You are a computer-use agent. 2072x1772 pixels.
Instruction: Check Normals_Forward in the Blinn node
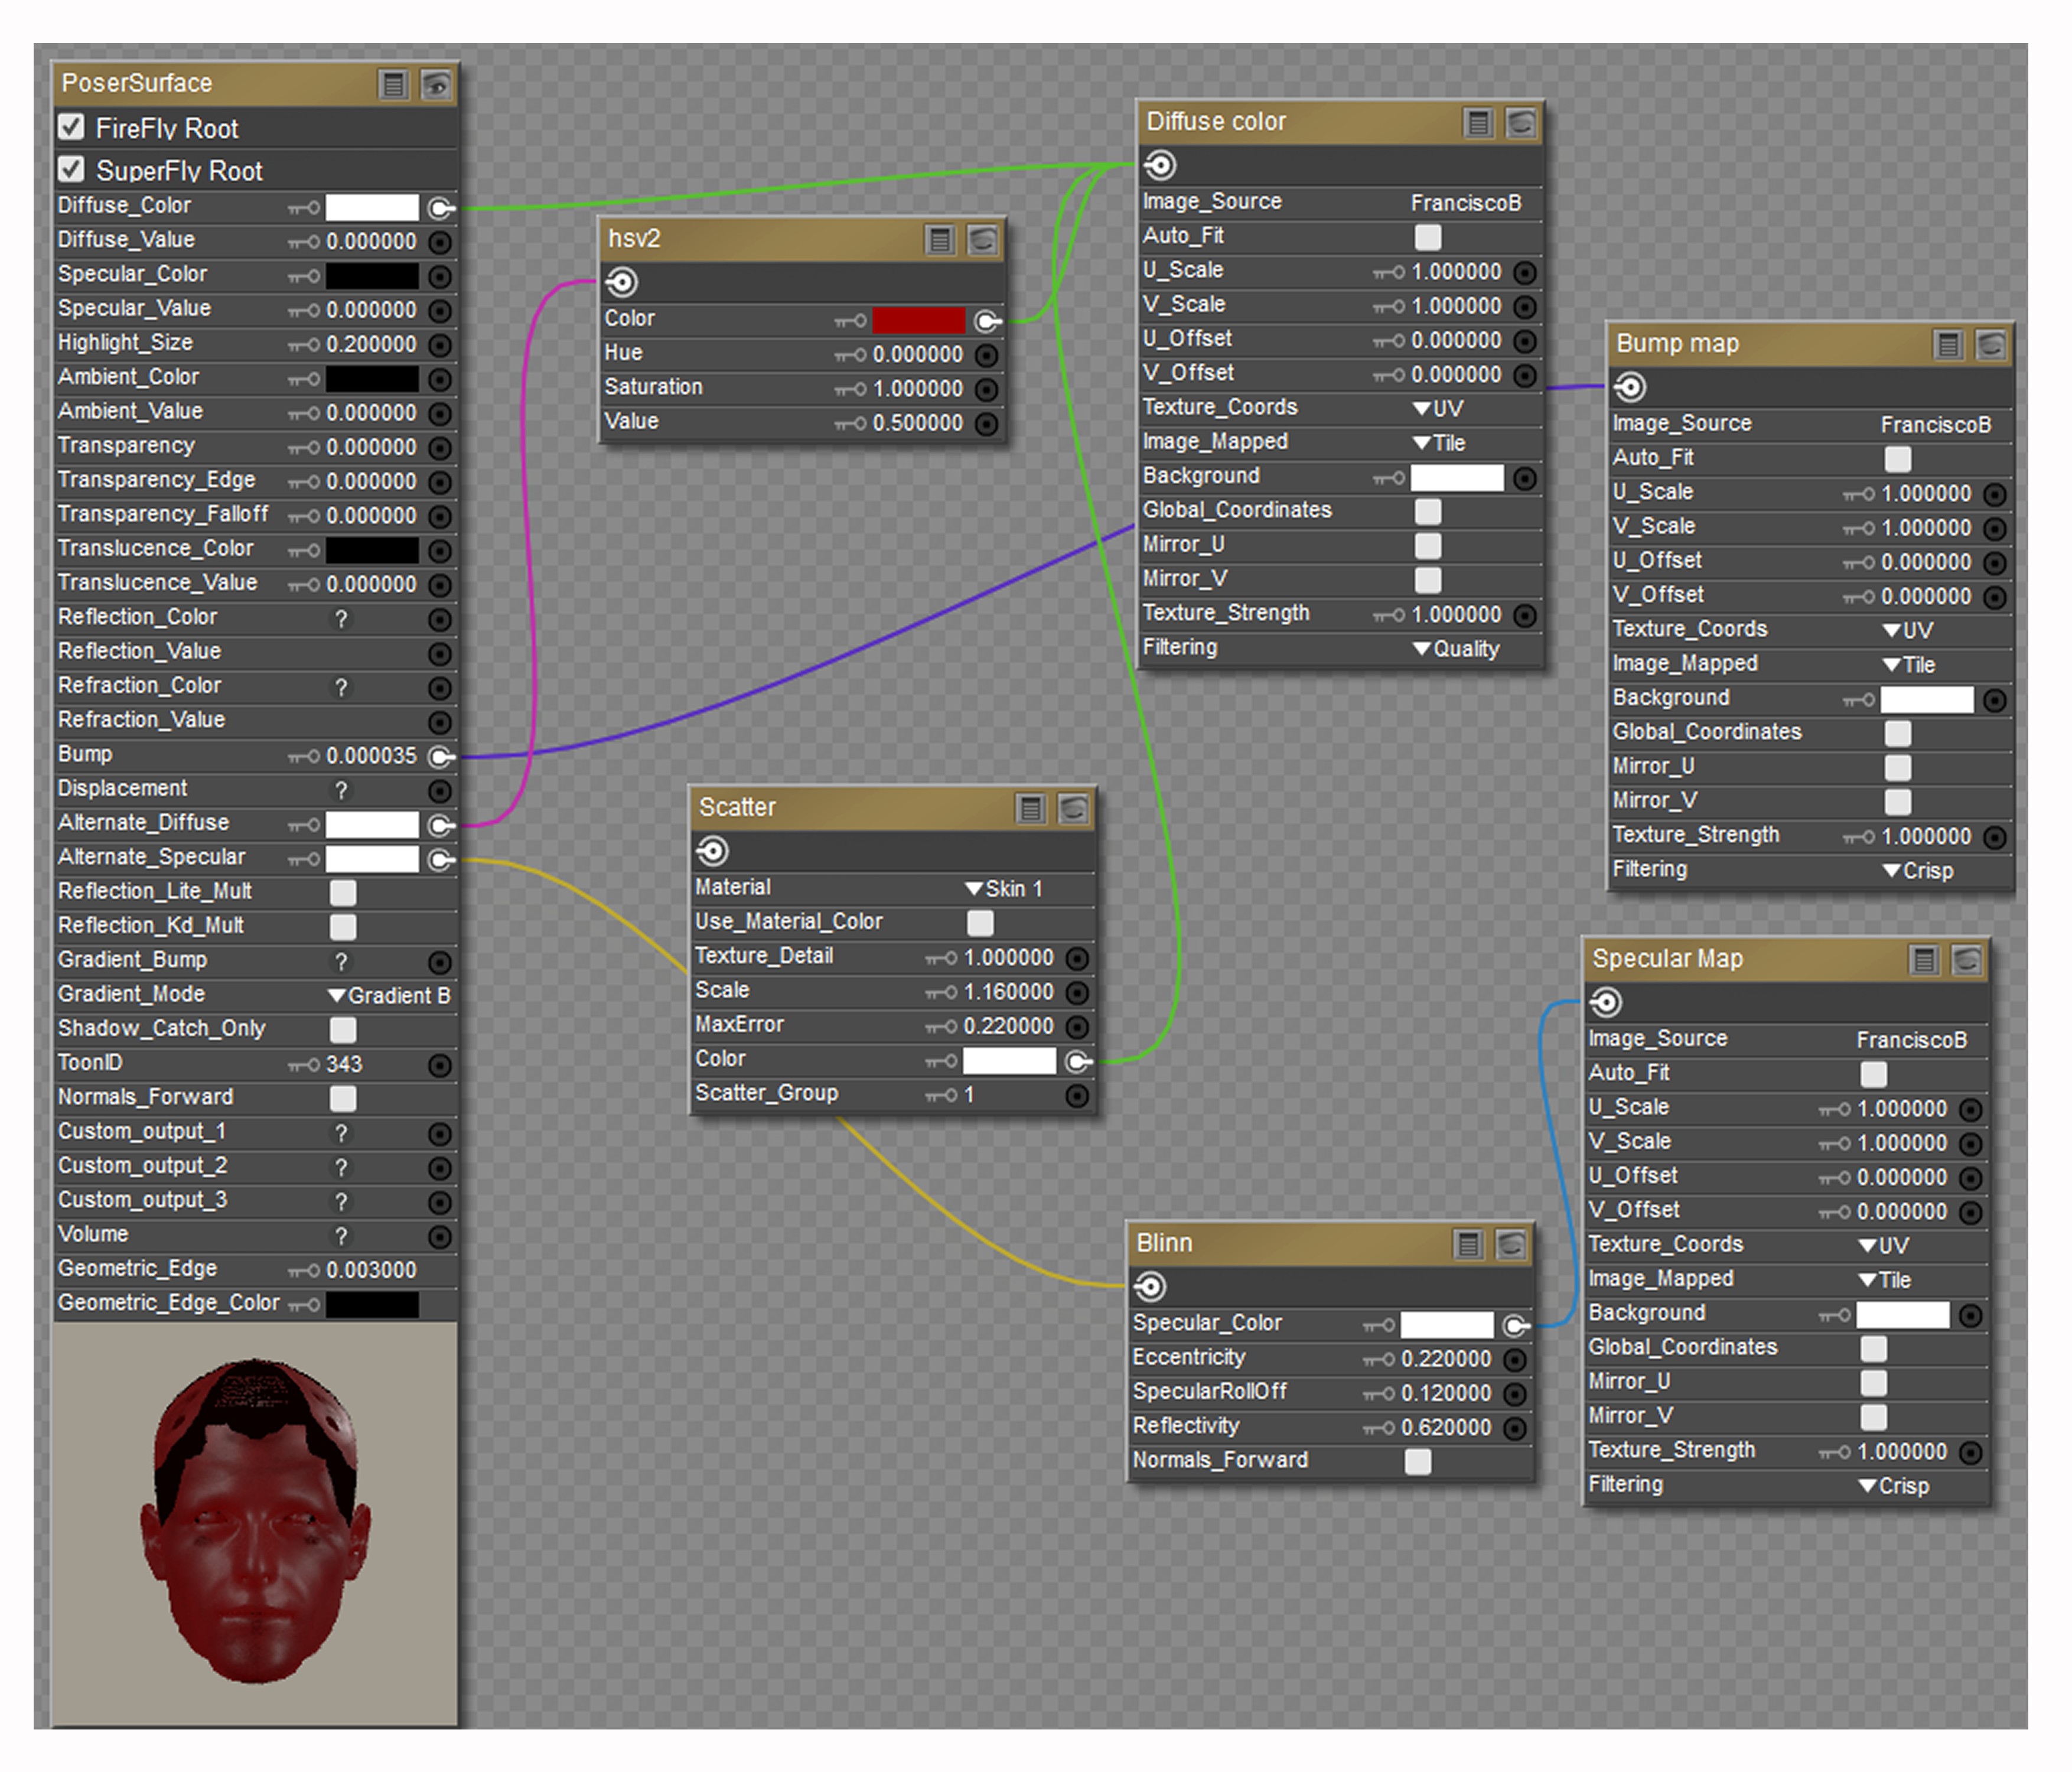(1417, 1461)
